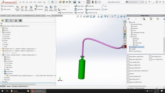The image size is (165, 93).
Task: Click Start at Point tool
Action: point(6,9)
